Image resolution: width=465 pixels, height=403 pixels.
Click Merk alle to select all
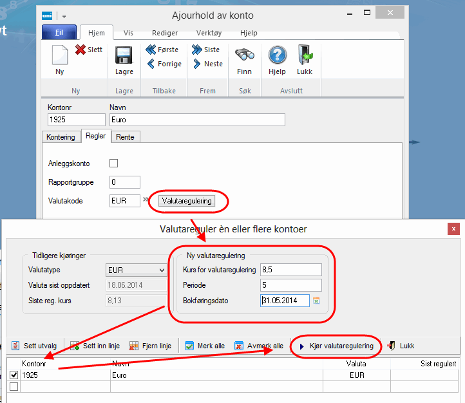(205, 346)
